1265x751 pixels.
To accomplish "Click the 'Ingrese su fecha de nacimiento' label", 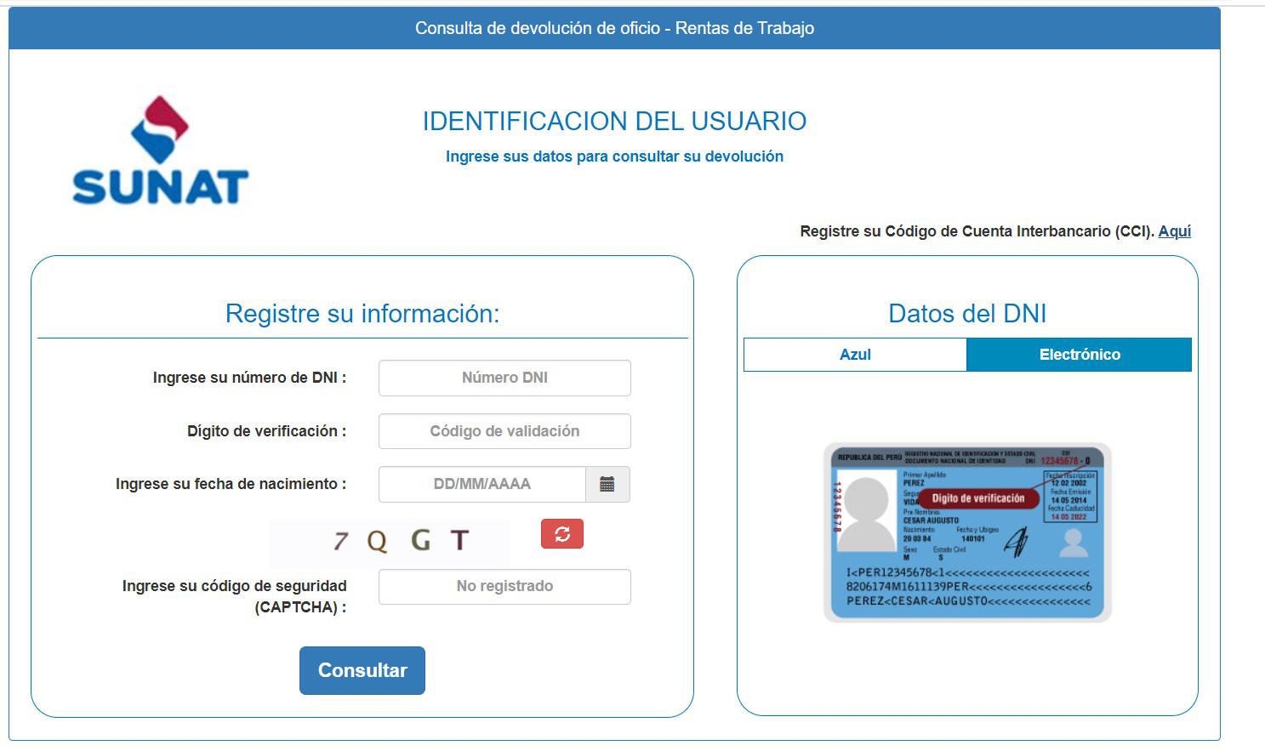I will pyautogui.click(x=231, y=484).
